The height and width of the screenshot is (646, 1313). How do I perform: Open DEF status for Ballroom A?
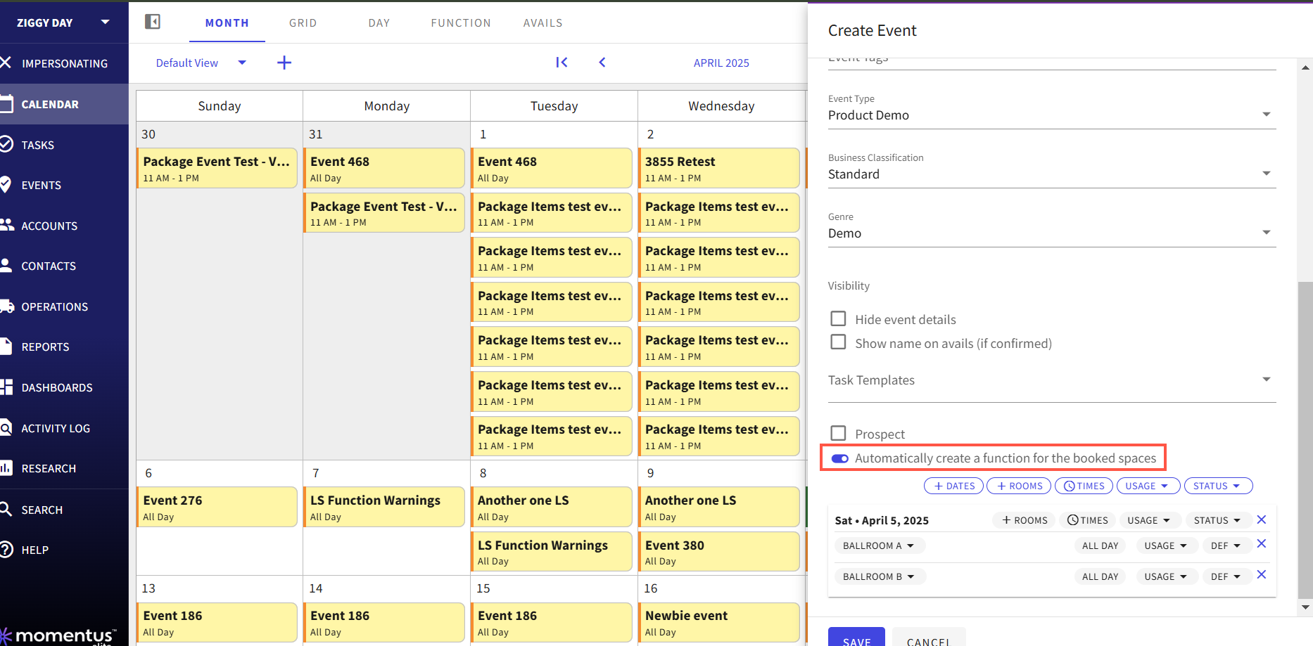pos(1226,545)
